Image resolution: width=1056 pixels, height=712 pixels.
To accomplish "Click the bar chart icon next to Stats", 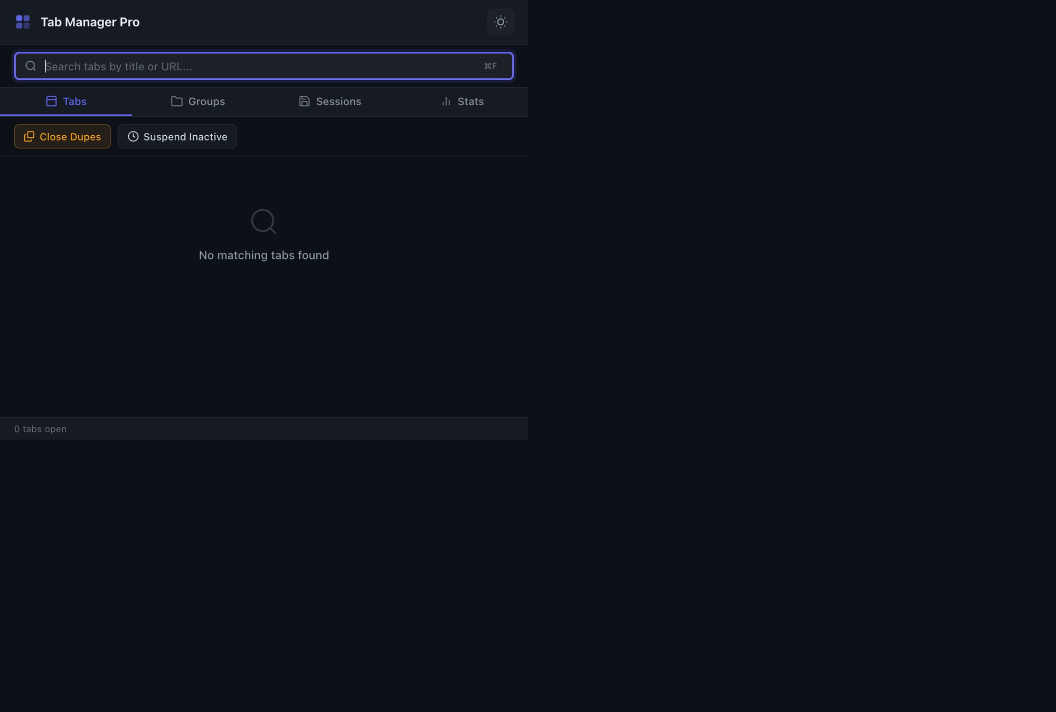I will point(445,101).
